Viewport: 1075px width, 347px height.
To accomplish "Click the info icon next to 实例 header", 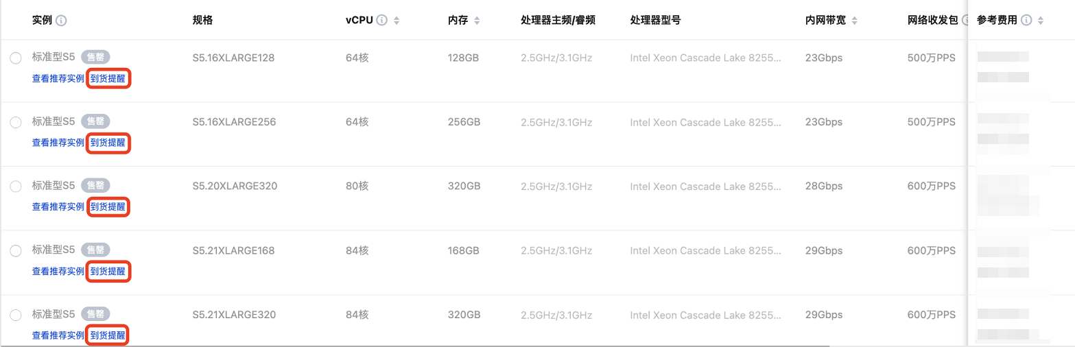I will pos(61,21).
